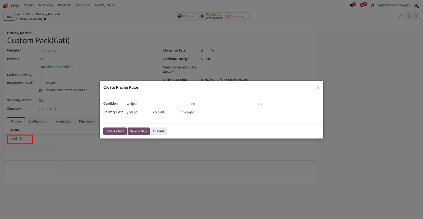Image resolution: width=423 pixels, height=219 pixels.
Task: Open the To Invoice menu
Action: 46,5
